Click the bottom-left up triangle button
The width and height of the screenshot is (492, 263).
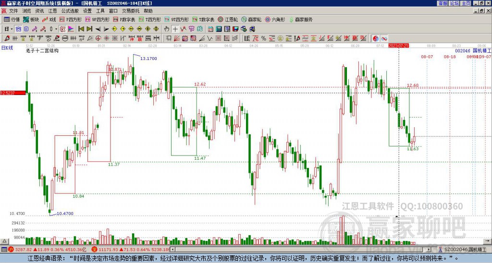[x=4, y=241]
